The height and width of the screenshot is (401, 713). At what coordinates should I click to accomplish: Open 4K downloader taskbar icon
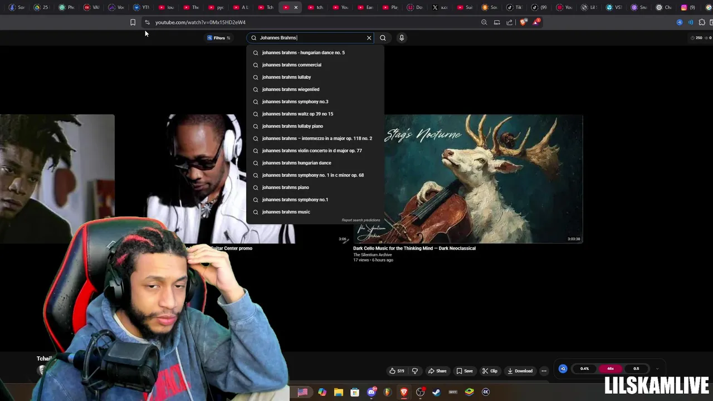coord(486,392)
